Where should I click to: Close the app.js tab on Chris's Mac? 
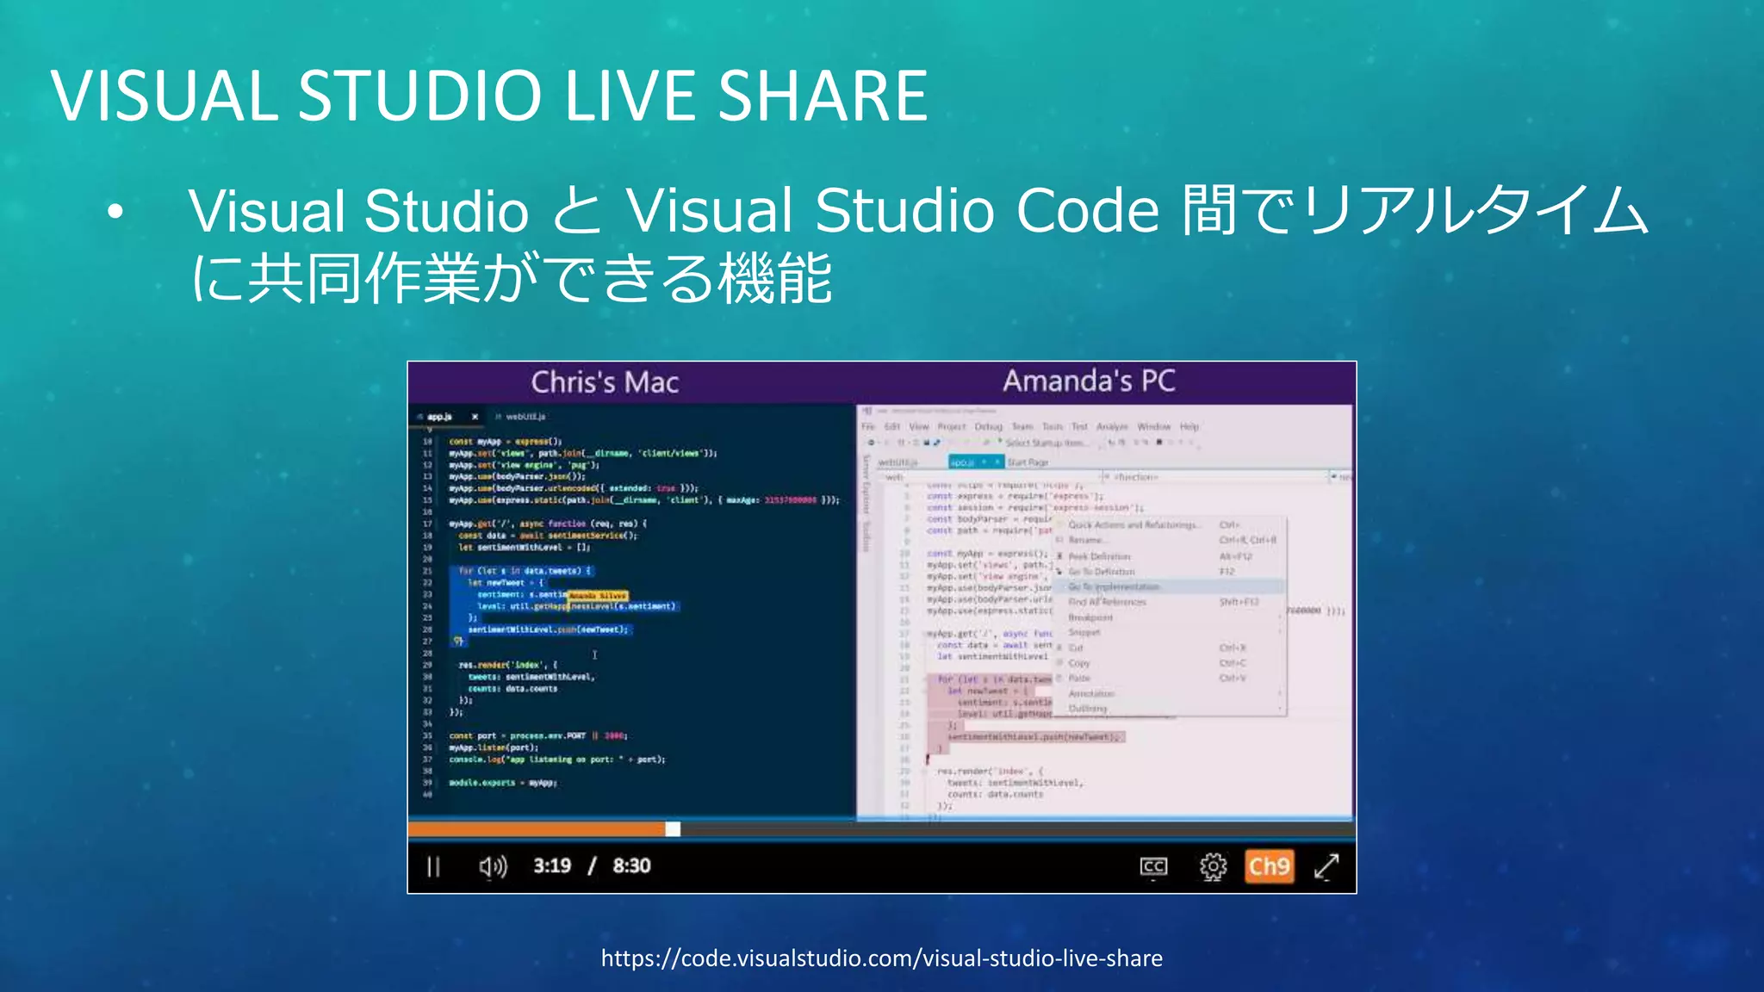click(475, 417)
